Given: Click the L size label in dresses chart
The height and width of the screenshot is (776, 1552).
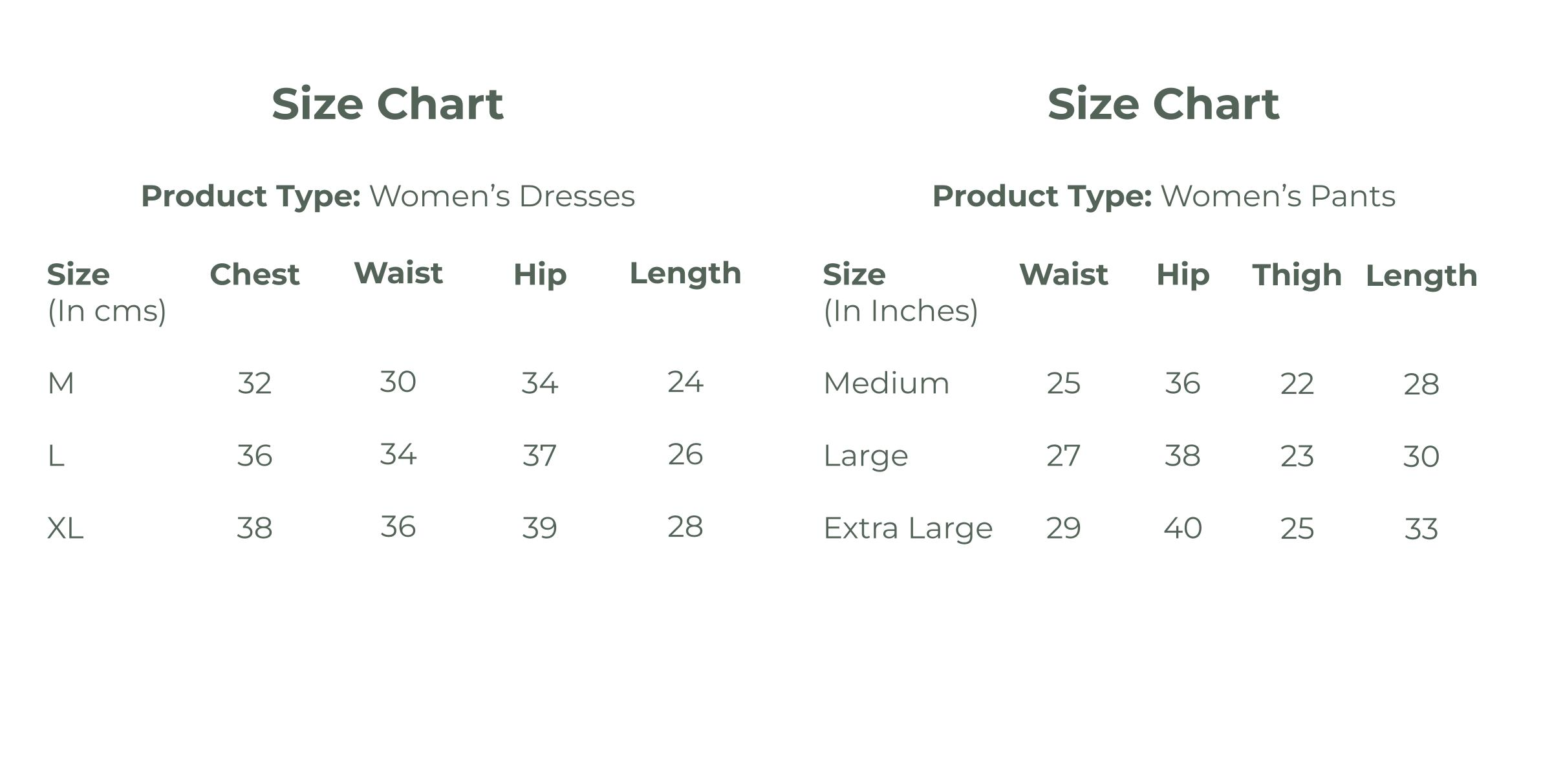Looking at the screenshot, I should click(x=56, y=456).
